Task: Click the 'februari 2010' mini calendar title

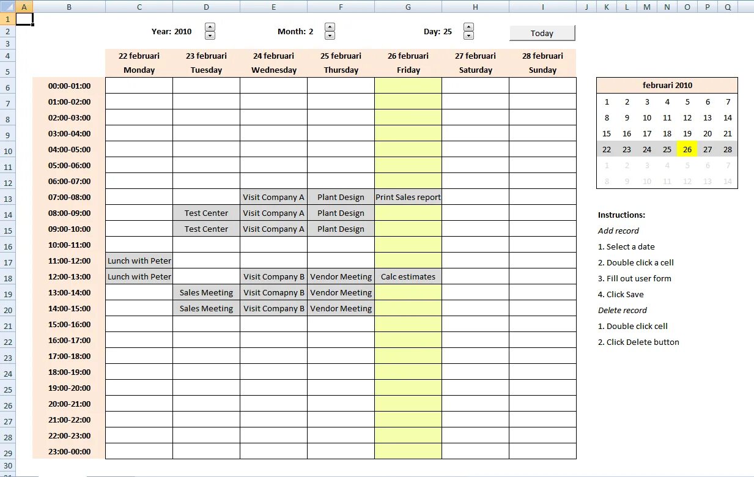Action: tap(667, 85)
